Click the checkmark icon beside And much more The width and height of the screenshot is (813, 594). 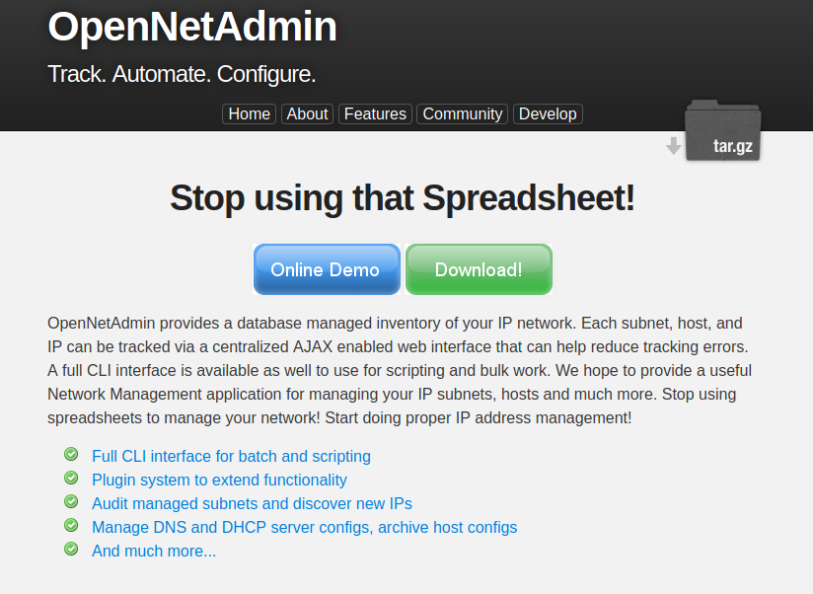tap(71, 549)
